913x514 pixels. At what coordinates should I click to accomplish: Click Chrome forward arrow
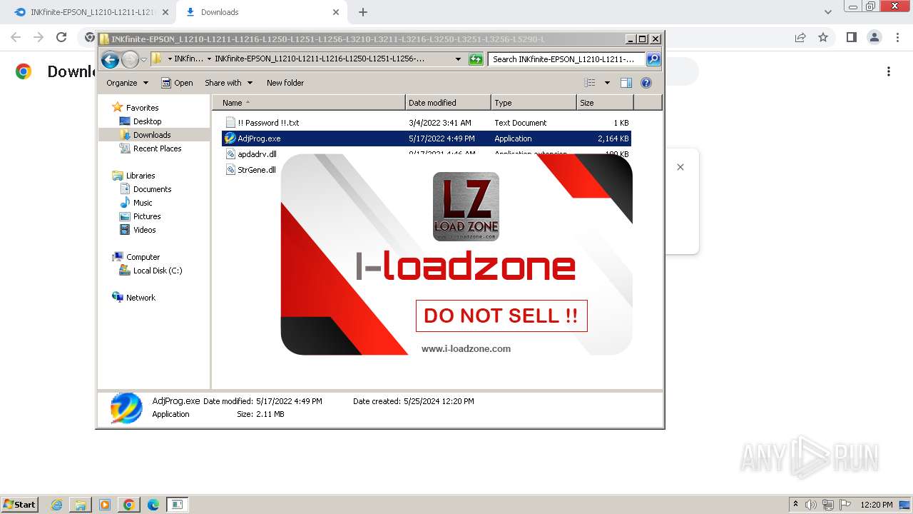point(39,37)
